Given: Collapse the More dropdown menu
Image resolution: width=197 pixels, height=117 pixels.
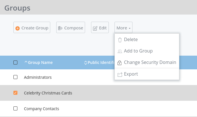Looking at the screenshot, I should pyautogui.click(x=123, y=27).
